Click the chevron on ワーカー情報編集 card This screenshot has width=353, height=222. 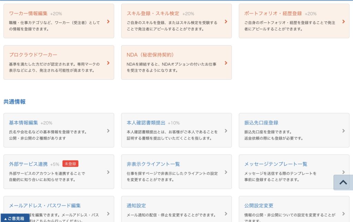click(x=108, y=21)
